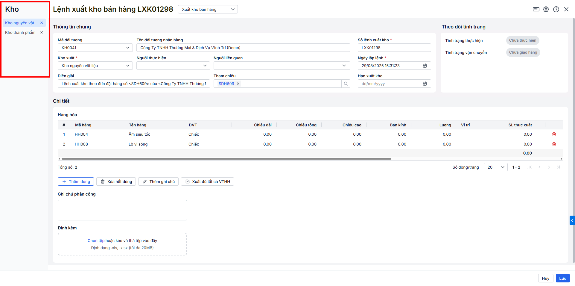Image resolution: width=575 pixels, height=286 pixels.
Task: Open the help question mark icon
Action: pyautogui.click(x=556, y=9)
